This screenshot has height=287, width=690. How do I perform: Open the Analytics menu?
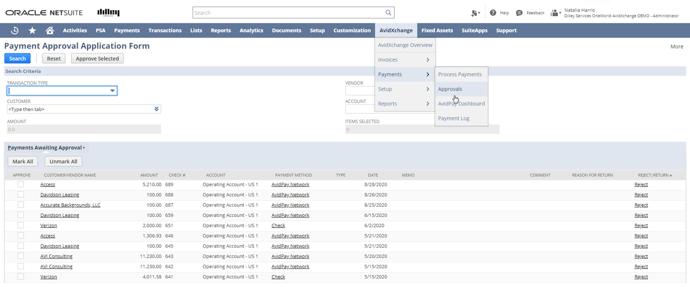point(251,31)
